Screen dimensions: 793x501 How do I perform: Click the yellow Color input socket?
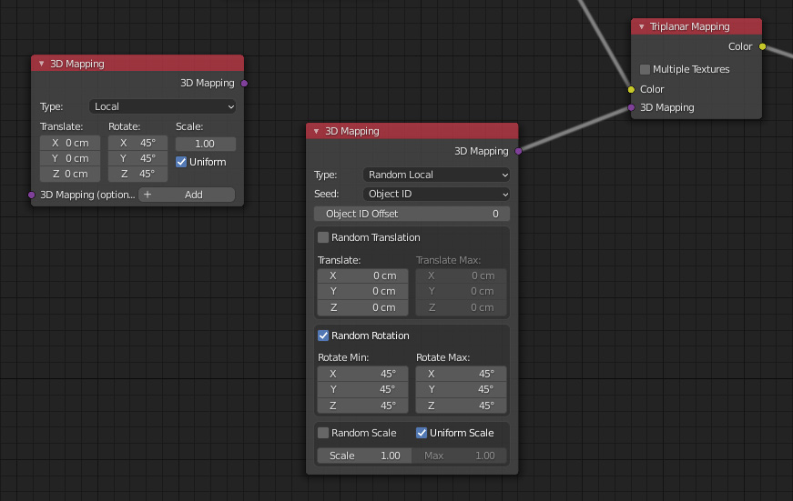point(630,89)
